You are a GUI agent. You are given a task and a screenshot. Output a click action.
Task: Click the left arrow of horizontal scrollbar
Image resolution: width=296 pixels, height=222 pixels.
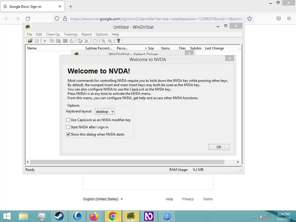tap(28, 162)
